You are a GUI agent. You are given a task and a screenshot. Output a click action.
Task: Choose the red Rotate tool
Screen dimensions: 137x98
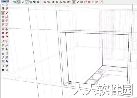point(3,33)
